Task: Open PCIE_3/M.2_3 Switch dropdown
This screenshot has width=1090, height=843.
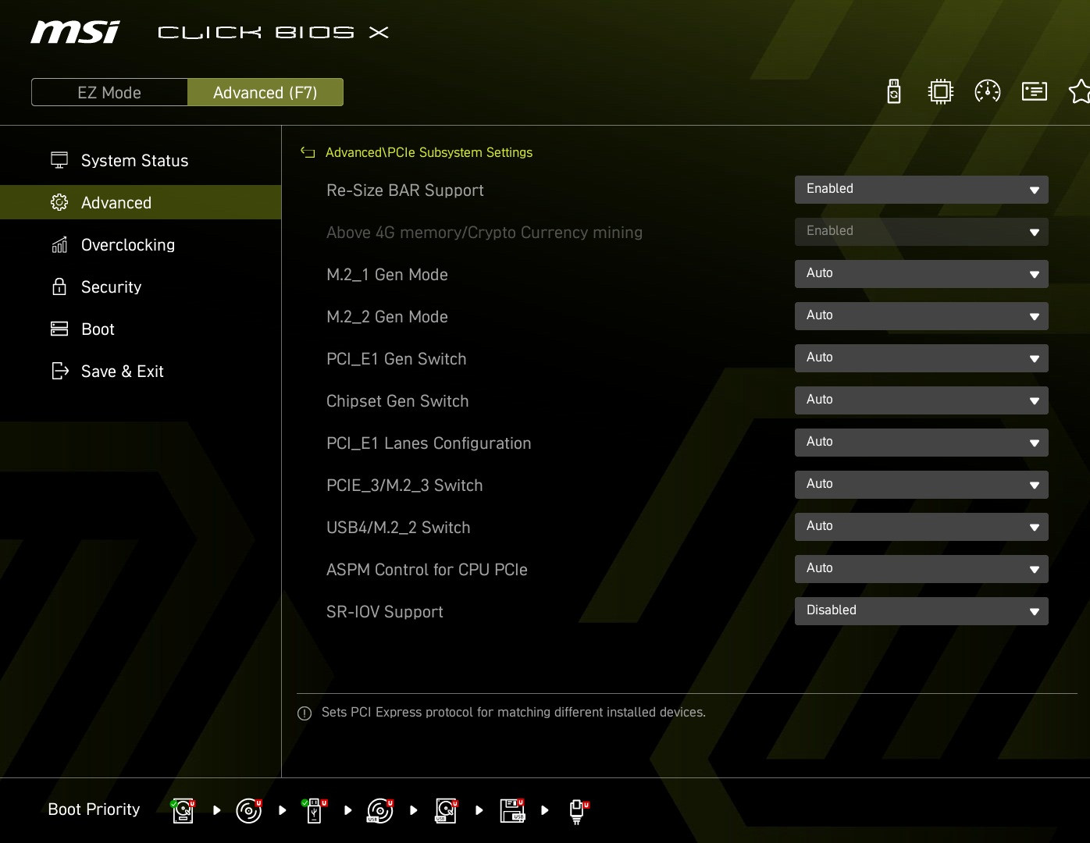Action: coord(921,485)
